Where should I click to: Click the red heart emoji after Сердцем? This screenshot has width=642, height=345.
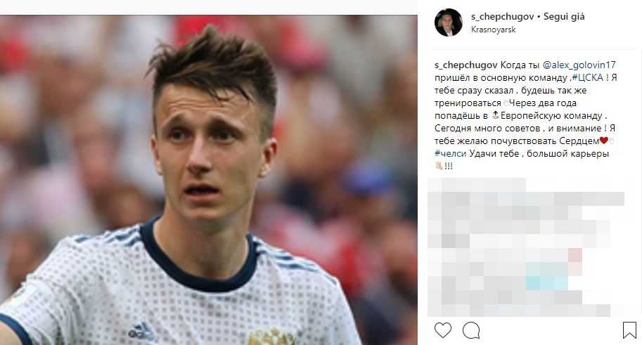pos(603,141)
